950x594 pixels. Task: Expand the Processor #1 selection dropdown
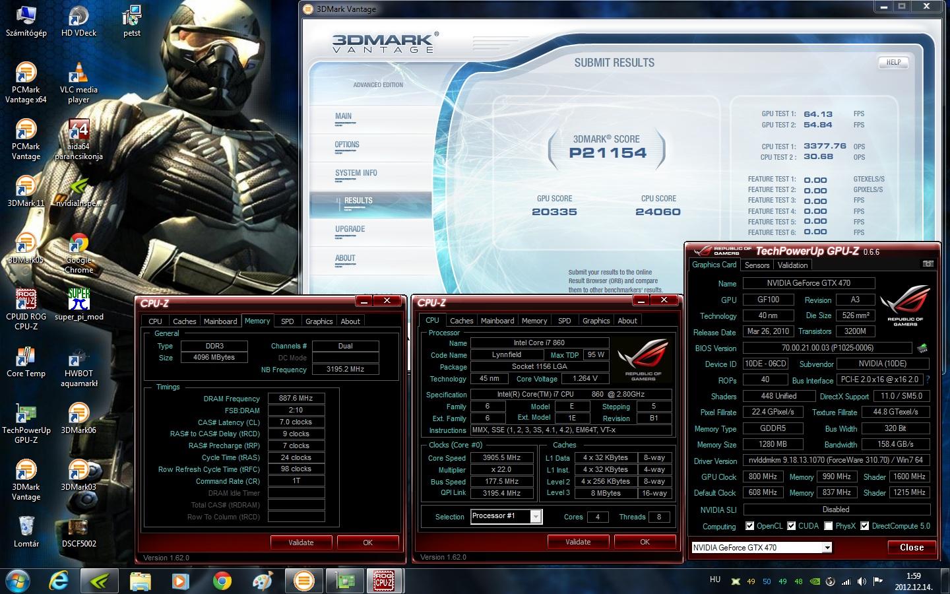point(507,516)
